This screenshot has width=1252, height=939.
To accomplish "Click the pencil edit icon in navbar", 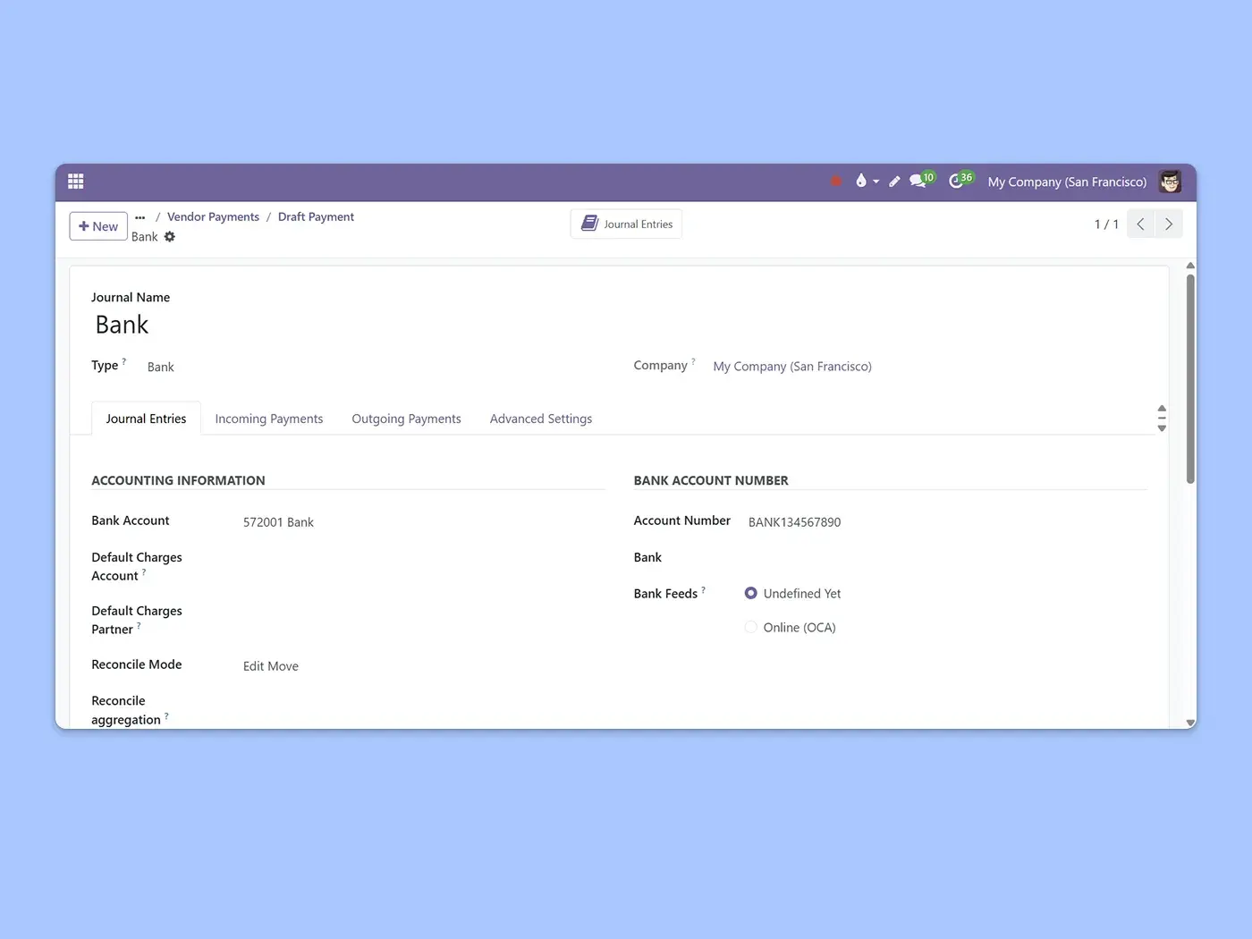I will (894, 182).
